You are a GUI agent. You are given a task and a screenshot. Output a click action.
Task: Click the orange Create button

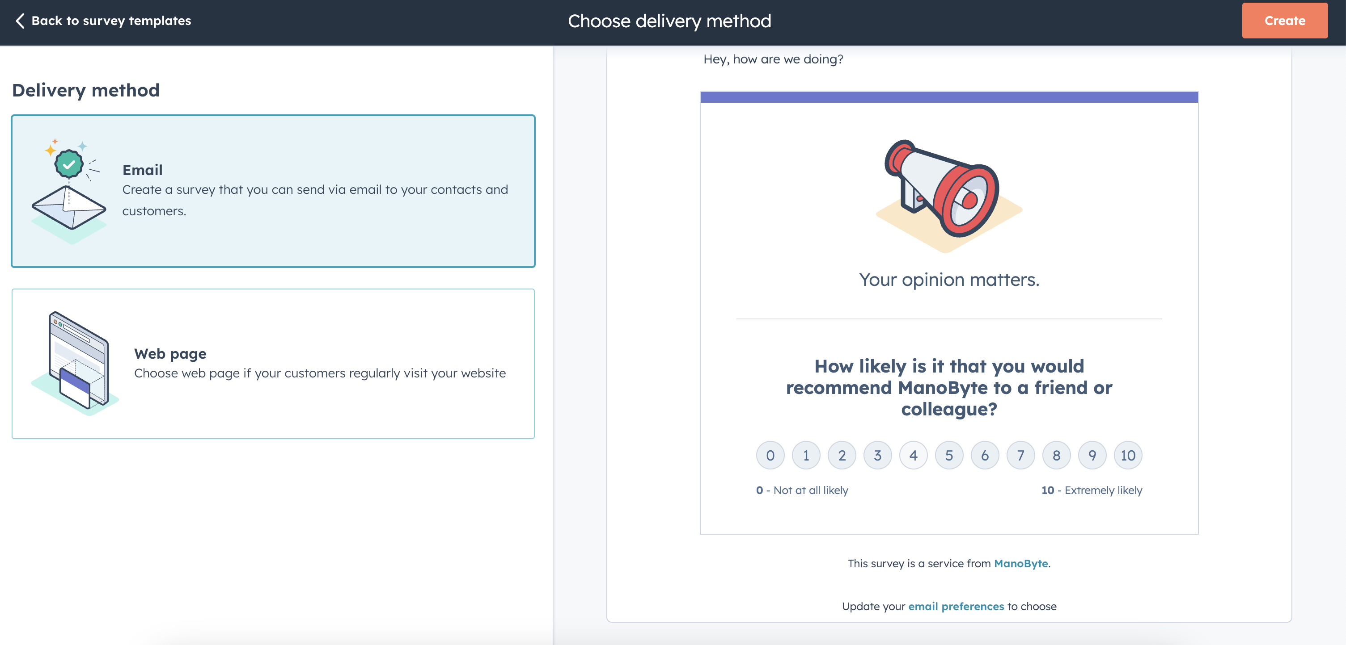(1284, 21)
